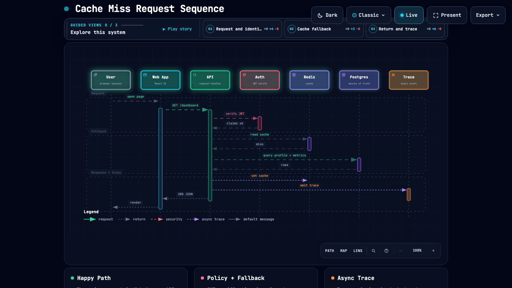Switch to PATH view mode

pos(330,251)
